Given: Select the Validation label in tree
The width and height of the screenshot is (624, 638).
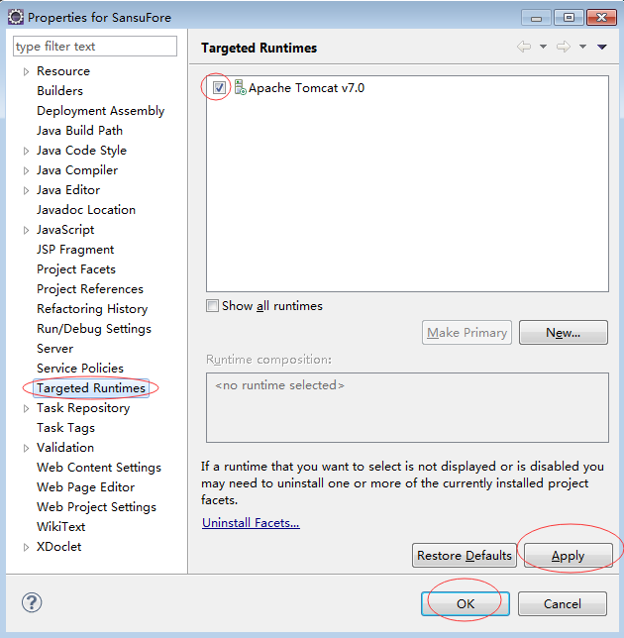Looking at the screenshot, I should pyautogui.click(x=65, y=448).
